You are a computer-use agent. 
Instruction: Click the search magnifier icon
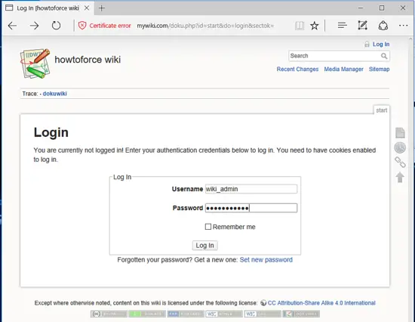coord(384,56)
